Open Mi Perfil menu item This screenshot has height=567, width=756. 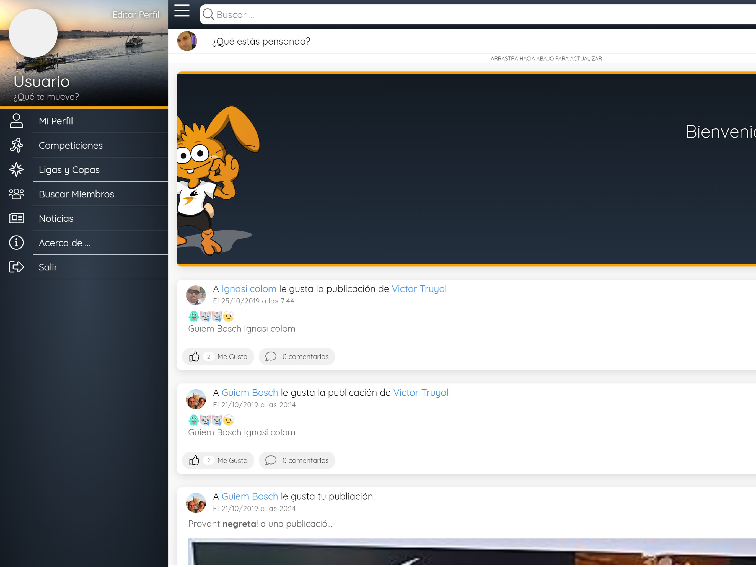click(x=56, y=121)
